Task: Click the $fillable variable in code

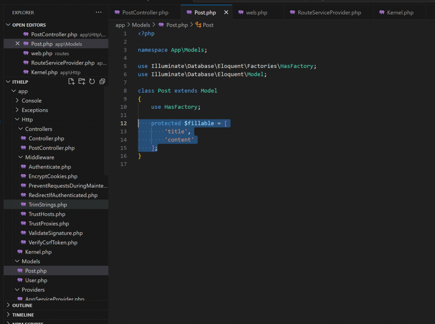Action: pos(199,123)
